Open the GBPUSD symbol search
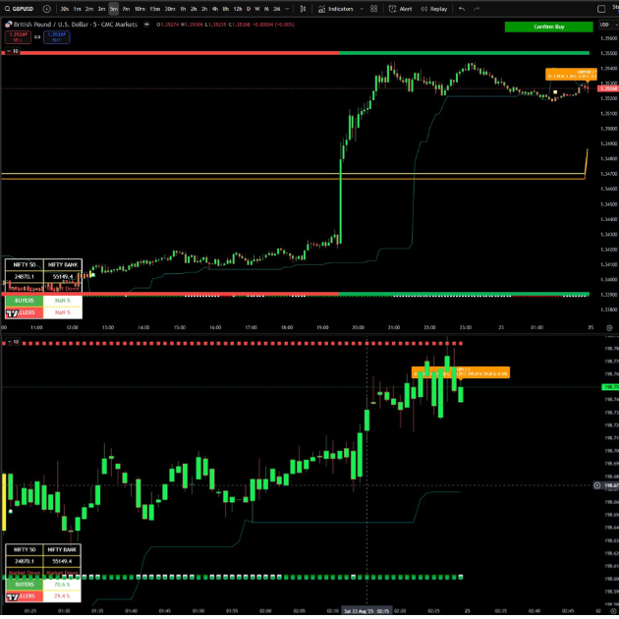 pyautogui.click(x=20, y=9)
